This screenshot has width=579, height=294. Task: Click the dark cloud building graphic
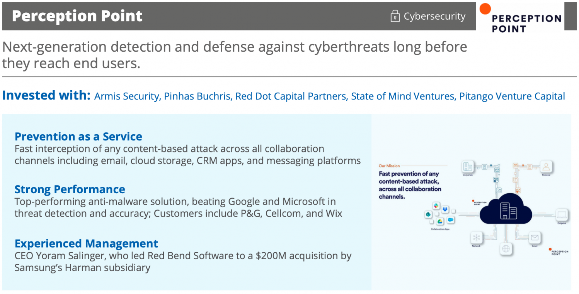[x=506, y=209]
